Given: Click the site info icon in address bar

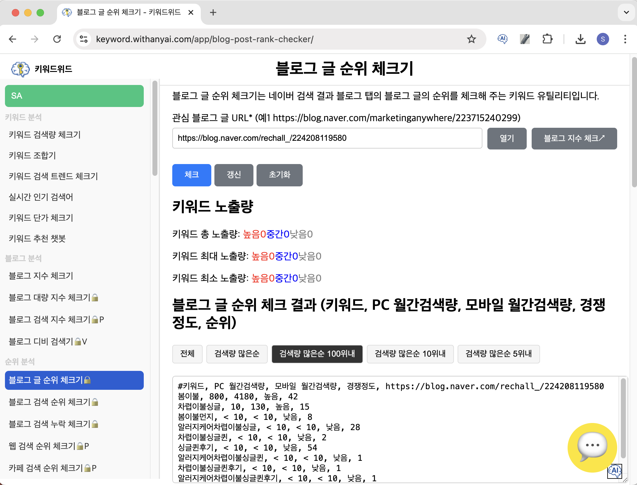Looking at the screenshot, I should [84, 39].
